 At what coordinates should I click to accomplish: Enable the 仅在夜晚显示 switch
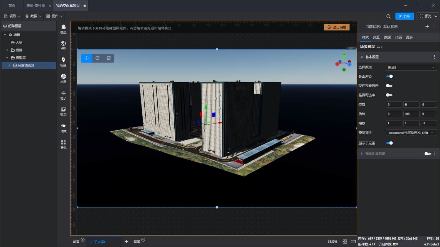389,86
